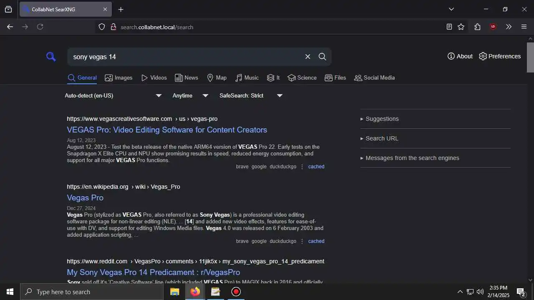Image resolution: width=534 pixels, height=300 pixels.
Task: Click the page vertical scrollbar thumb
Action: pos(530,57)
